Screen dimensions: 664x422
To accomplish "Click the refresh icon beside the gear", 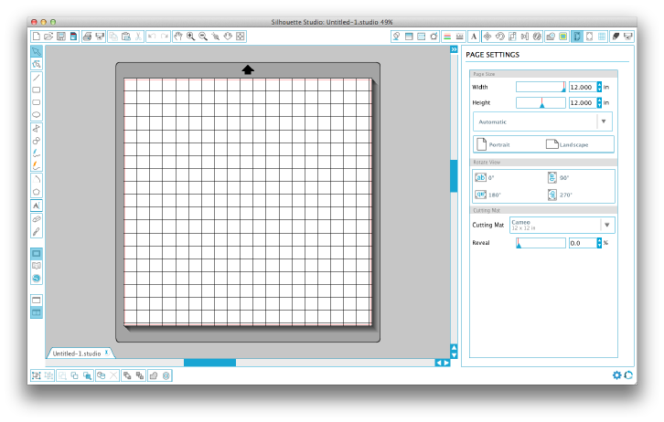I will tap(628, 375).
